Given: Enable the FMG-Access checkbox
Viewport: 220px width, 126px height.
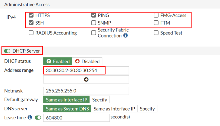Looking at the screenshot, I should (x=156, y=15).
